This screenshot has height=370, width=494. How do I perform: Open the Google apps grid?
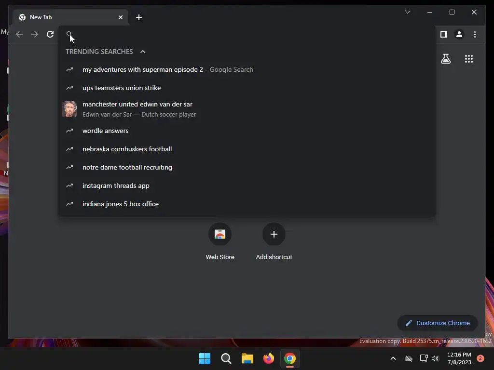[x=469, y=59]
